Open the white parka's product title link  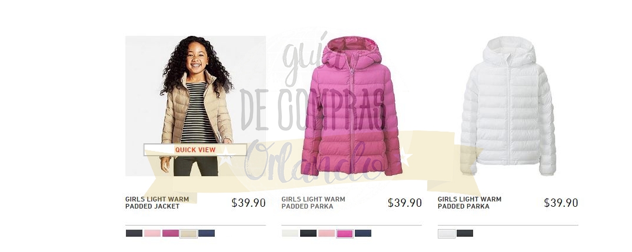(470, 203)
